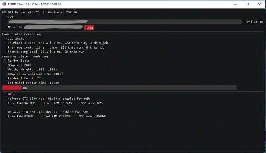Click the 'Node ID:' label
The image size is (266, 153).
click(15, 27)
